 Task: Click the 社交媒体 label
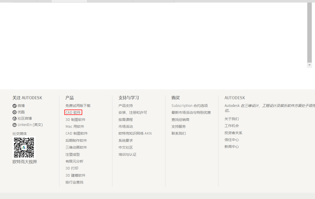[20, 134]
